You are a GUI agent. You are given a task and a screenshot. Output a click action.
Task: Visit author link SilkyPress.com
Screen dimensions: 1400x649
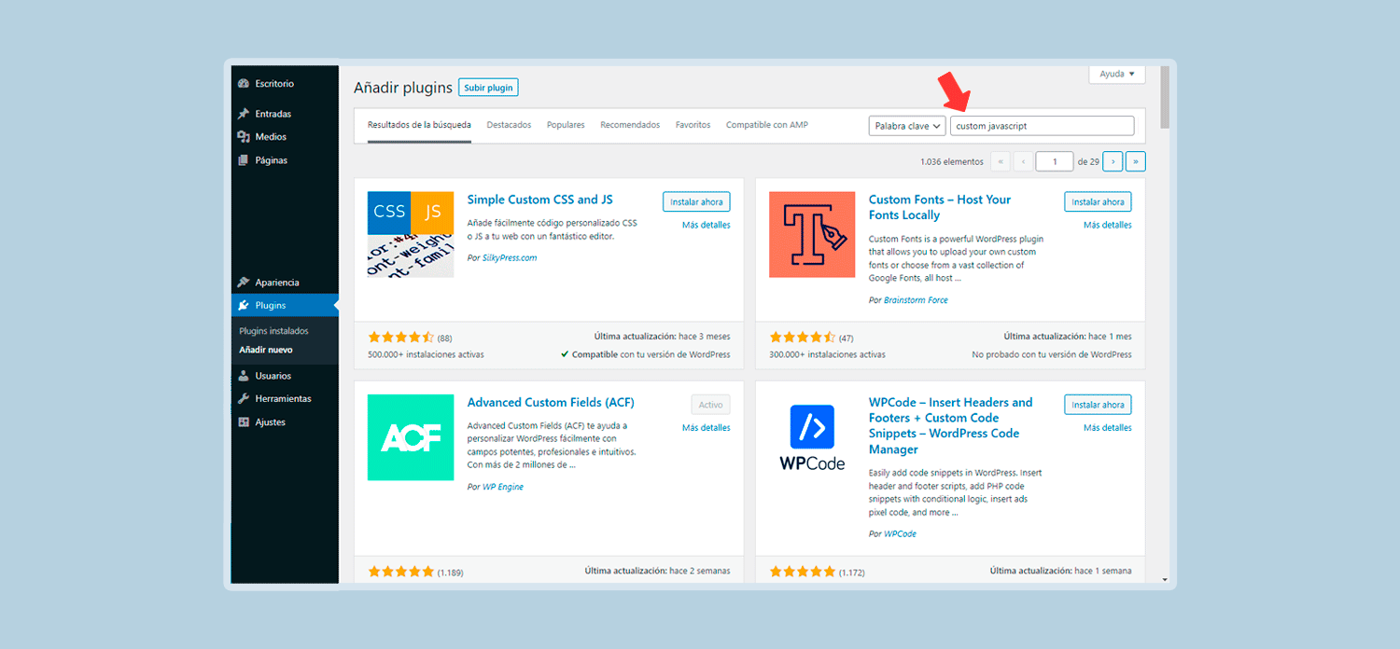(510, 258)
